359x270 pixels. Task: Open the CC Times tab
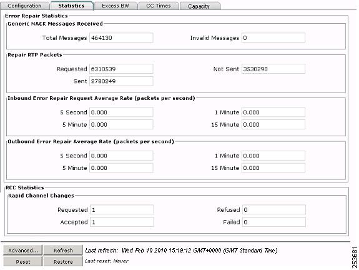[x=159, y=6]
